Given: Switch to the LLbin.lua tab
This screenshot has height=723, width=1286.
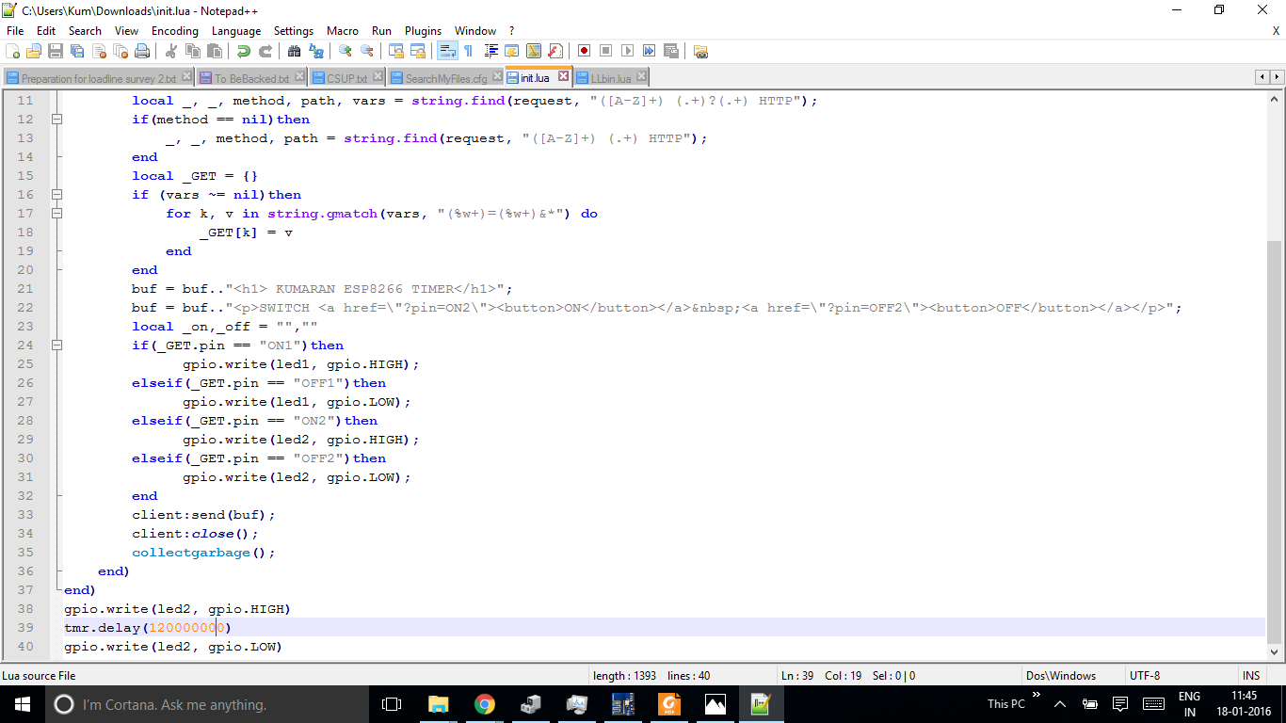Looking at the screenshot, I should (610, 78).
